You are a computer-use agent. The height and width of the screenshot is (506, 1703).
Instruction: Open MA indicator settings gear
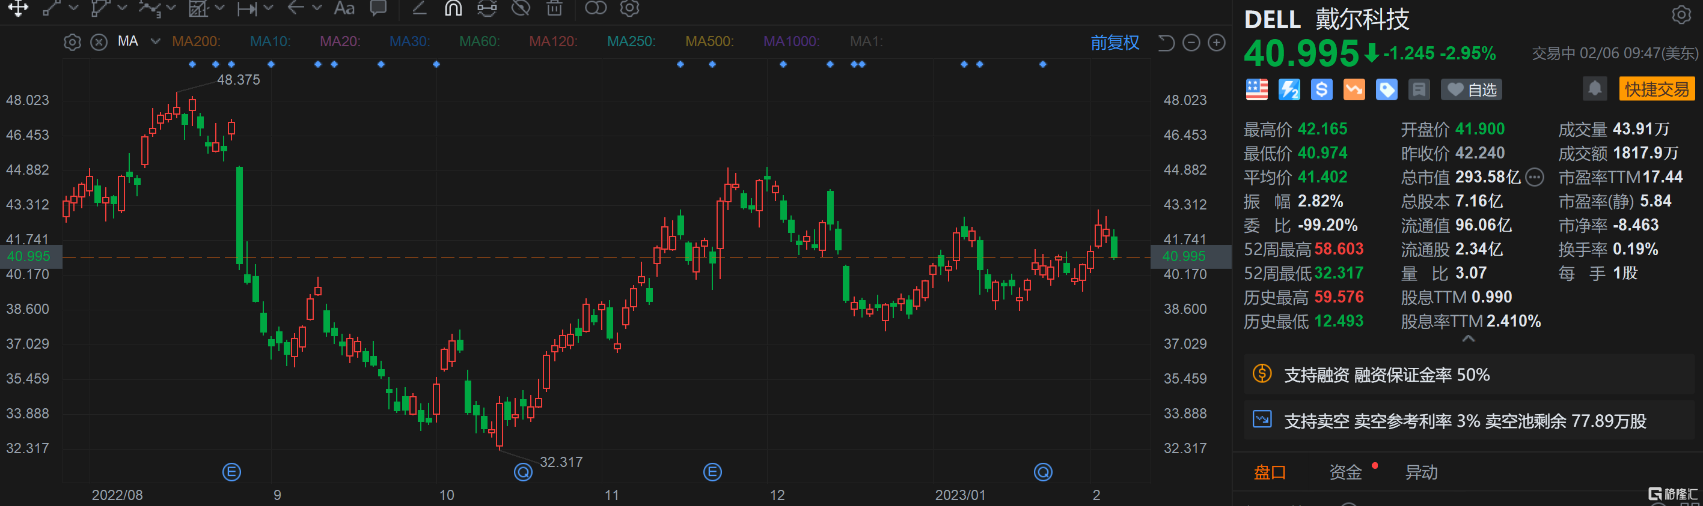coord(72,42)
